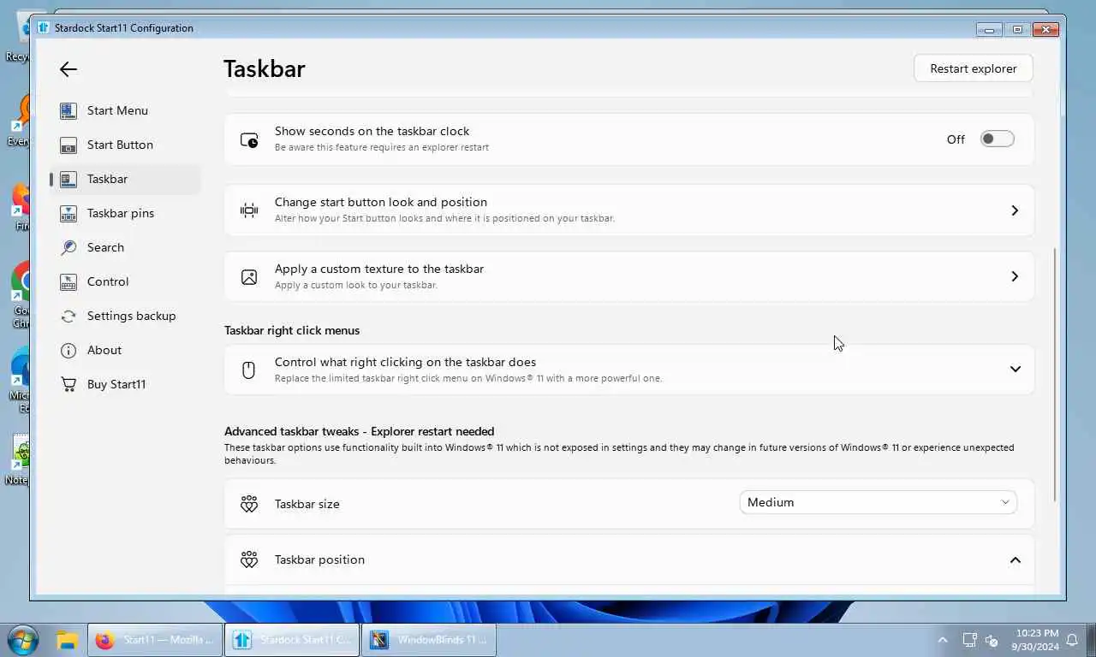Select Taskbar in the sidebar
Image resolution: width=1096 pixels, height=657 pixels.
(x=124, y=179)
